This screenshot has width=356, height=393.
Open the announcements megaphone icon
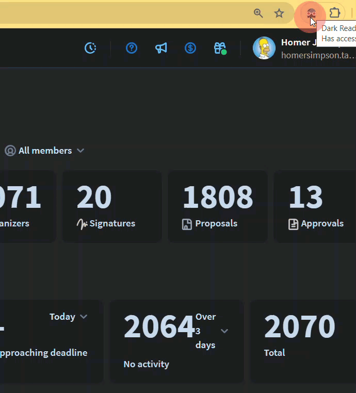pos(161,48)
